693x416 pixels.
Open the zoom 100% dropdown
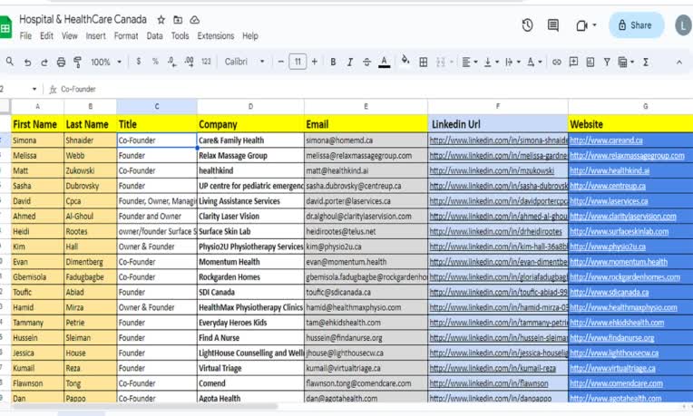(x=105, y=63)
